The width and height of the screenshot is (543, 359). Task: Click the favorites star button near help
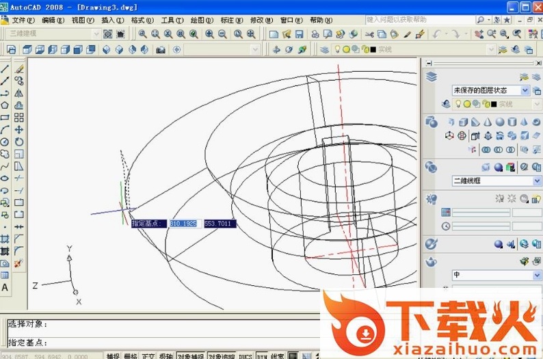click(x=507, y=20)
